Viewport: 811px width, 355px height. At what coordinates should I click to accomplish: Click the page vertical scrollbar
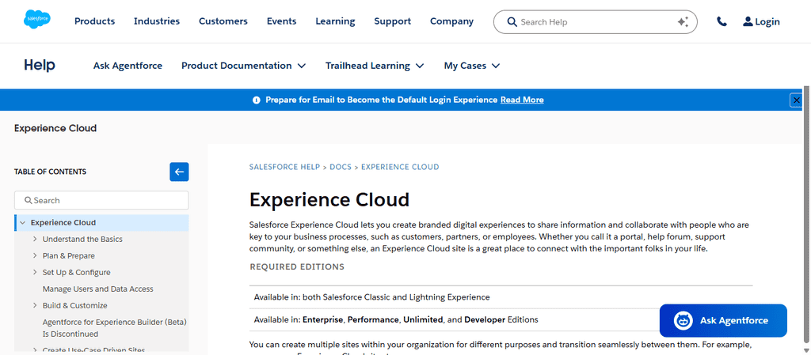click(805, 213)
